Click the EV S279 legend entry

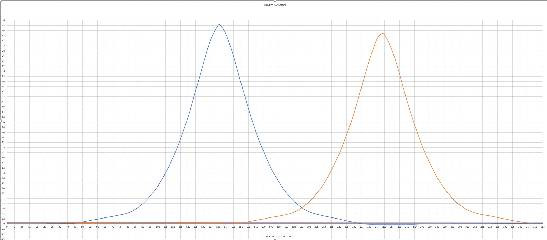click(270, 237)
